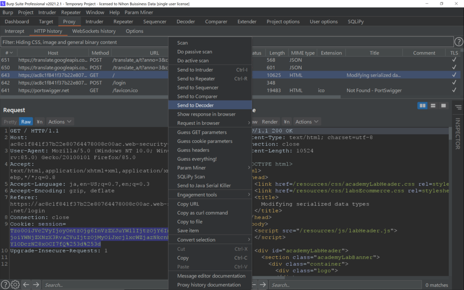Select stacked horizontal layout icon
The width and height of the screenshot is (464, 290).
tap(433, 106)
